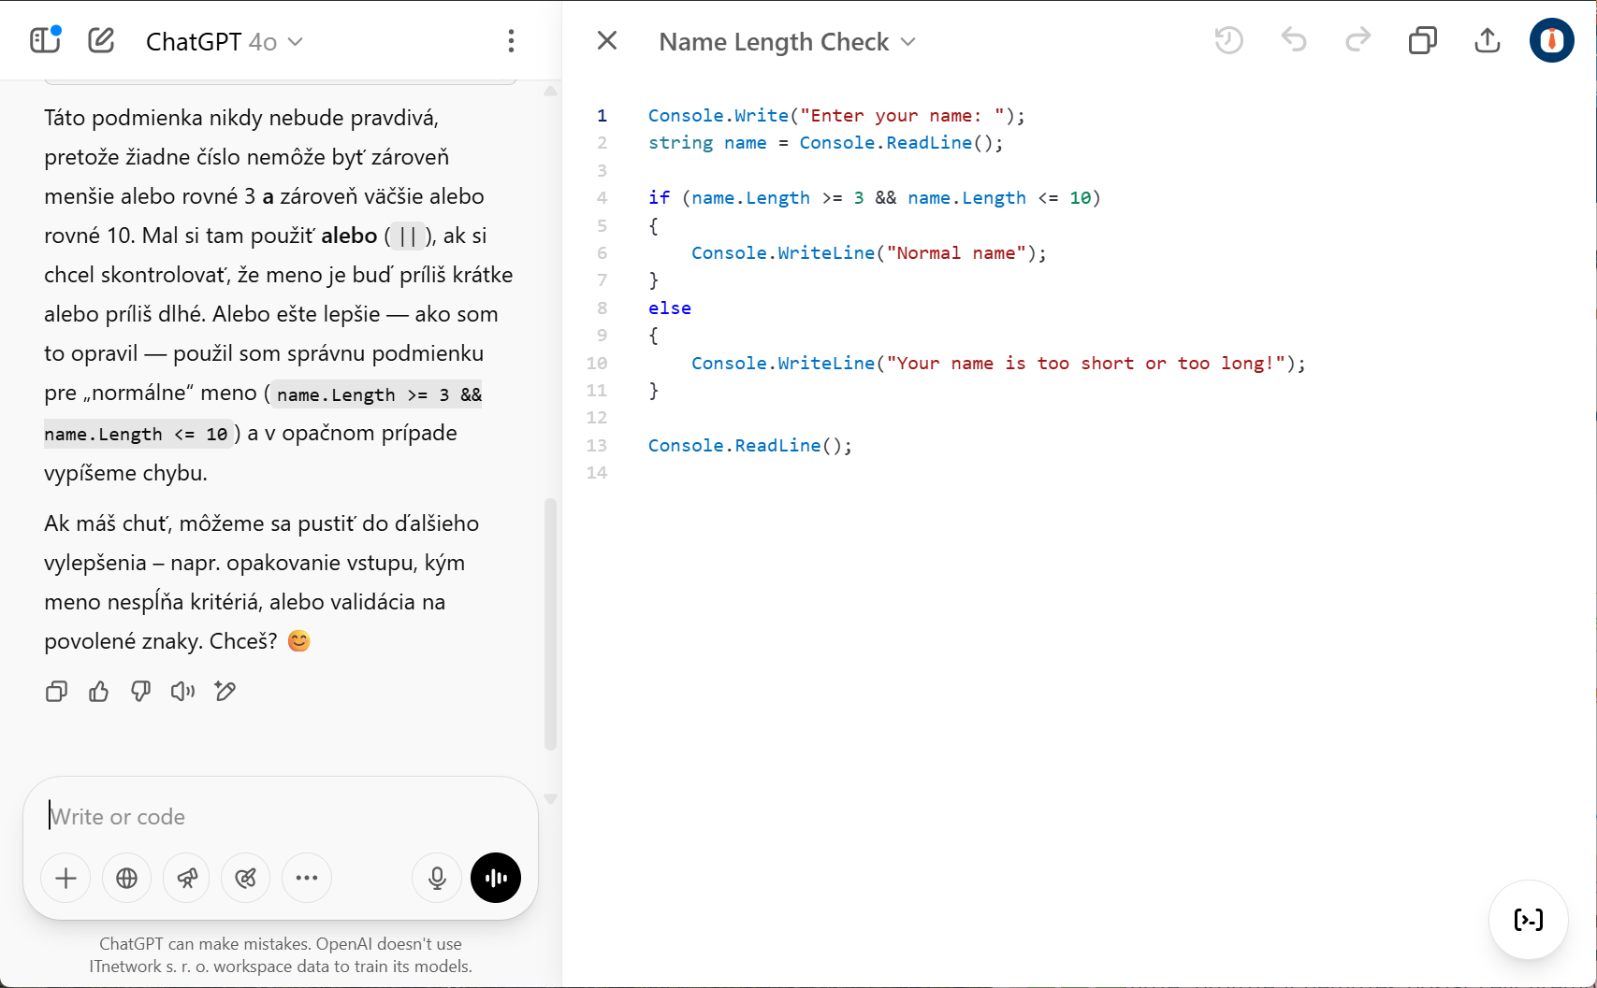
Task: Share the canvas via the upload icon
Action: 1487,40
